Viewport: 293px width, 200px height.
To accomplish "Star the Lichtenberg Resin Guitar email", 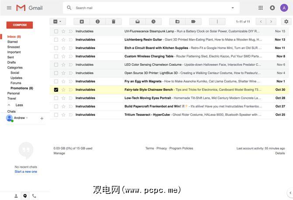I will tap(63, 39).
